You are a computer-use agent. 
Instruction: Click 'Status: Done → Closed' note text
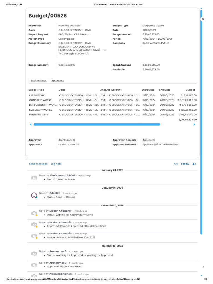pos(61,197)
